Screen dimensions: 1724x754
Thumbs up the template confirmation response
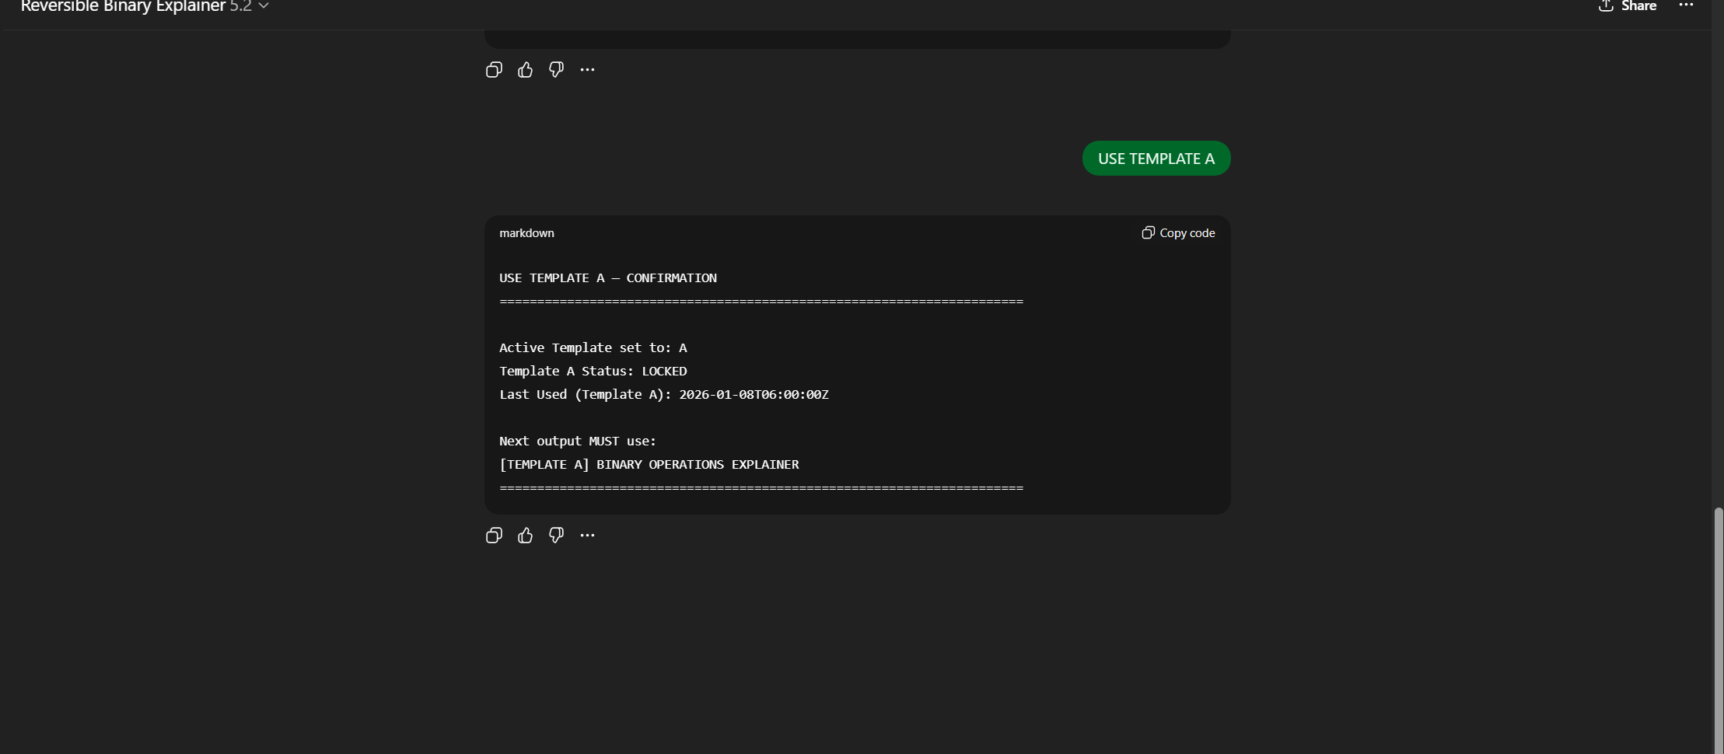pyautogui.click(x=526, y=535)
